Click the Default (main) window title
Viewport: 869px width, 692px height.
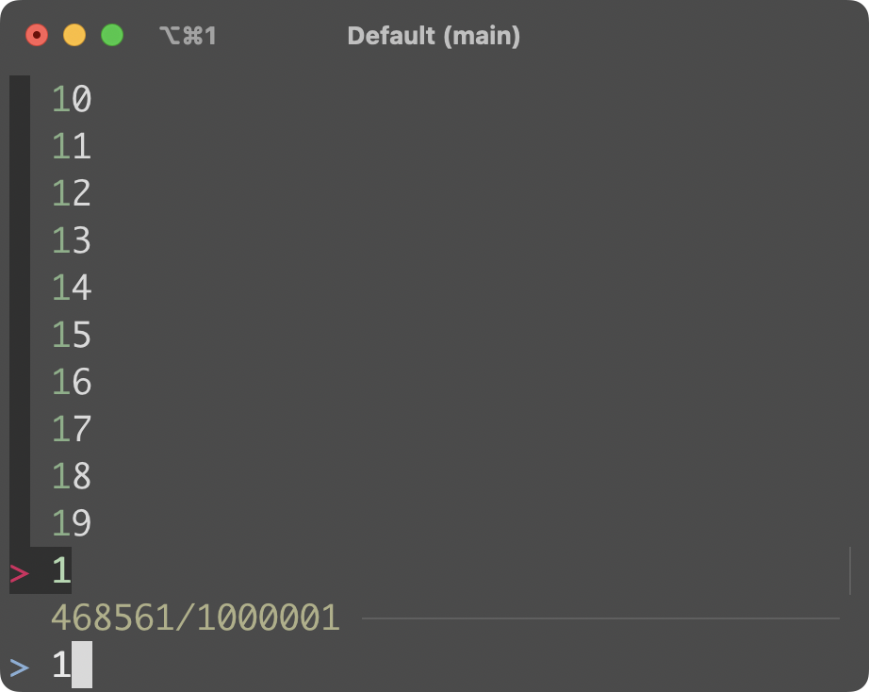[x=434, y=36]
